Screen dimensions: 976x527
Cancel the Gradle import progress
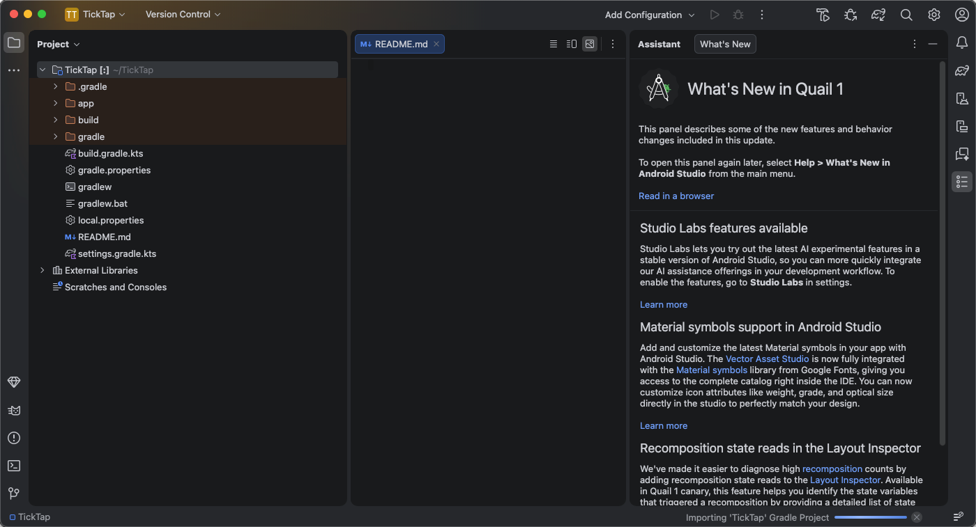click(917, 517)
